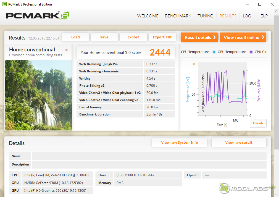
Task: Open Result details
Action: (199, 38)
